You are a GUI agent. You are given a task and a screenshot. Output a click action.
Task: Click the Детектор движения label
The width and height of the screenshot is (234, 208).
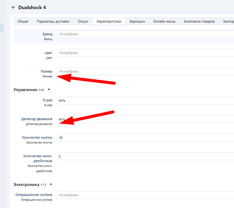[37, 119]
